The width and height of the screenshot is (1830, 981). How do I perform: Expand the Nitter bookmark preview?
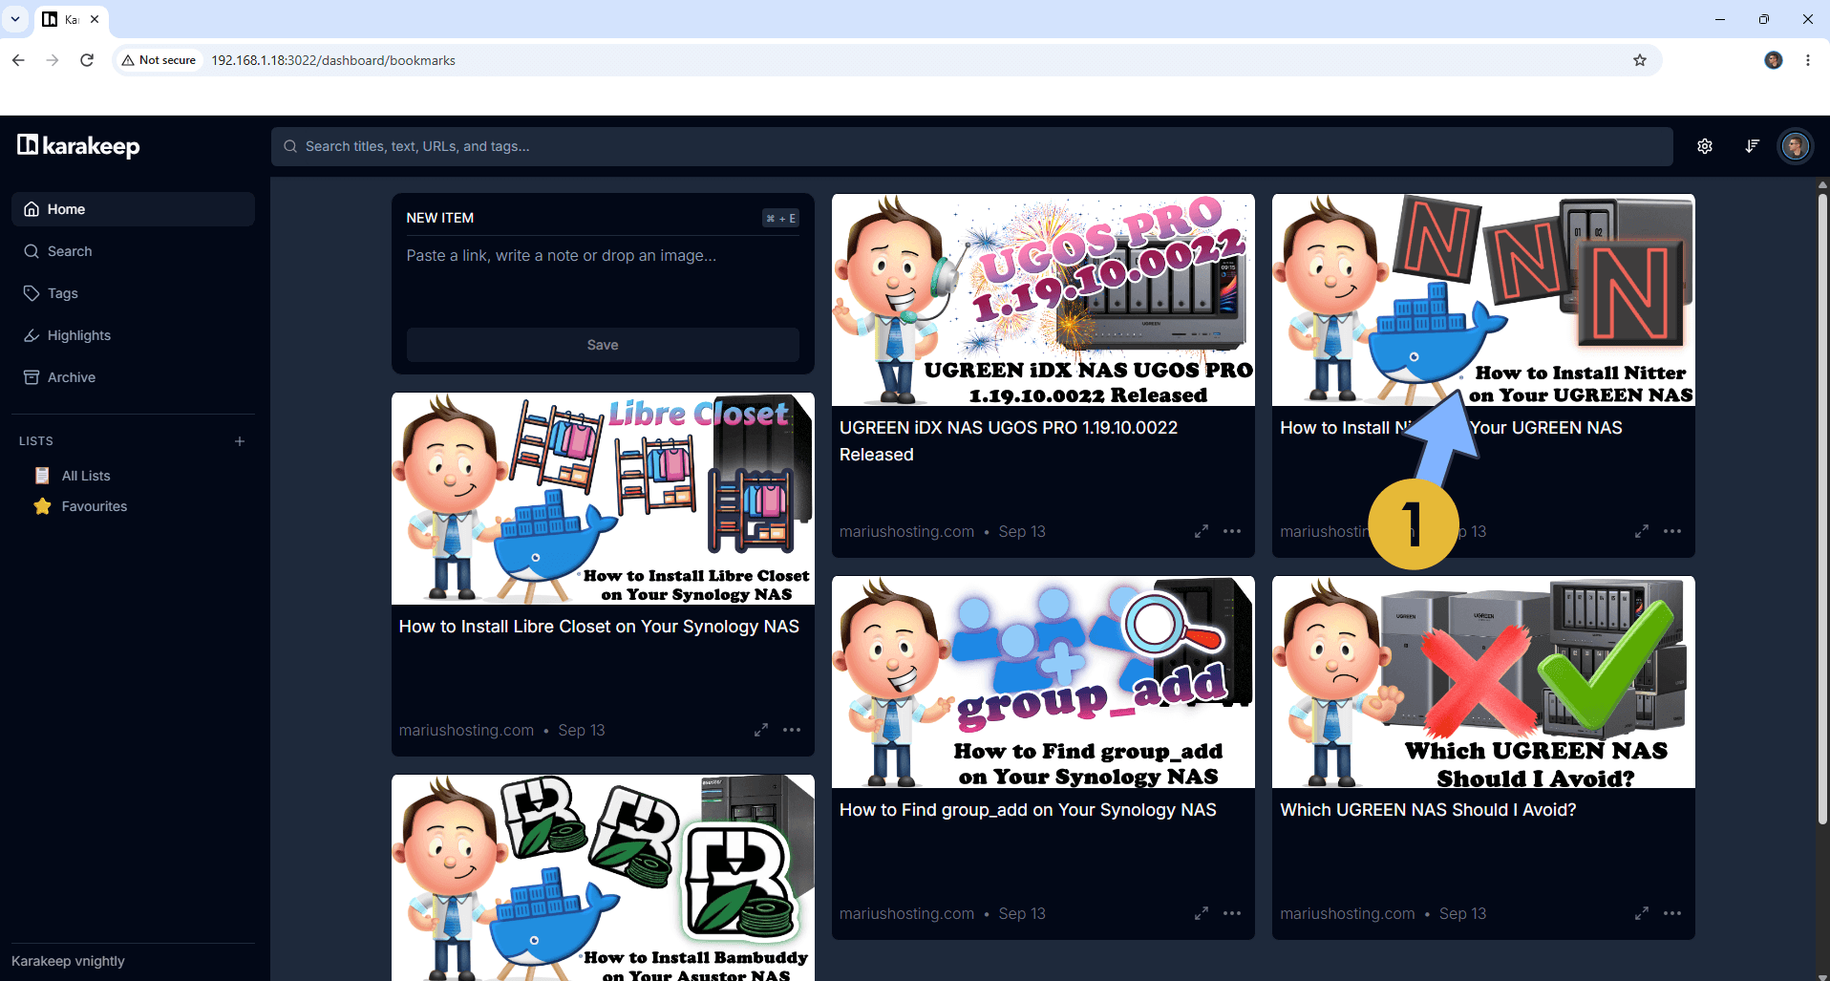click(x=1642, y=531)
